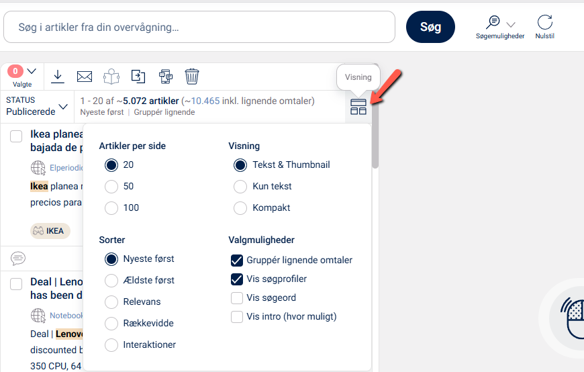The width and height of the screenshot is (584, 372).
Task: Click the export document arrow icon
Action: (x=138, y=76)
